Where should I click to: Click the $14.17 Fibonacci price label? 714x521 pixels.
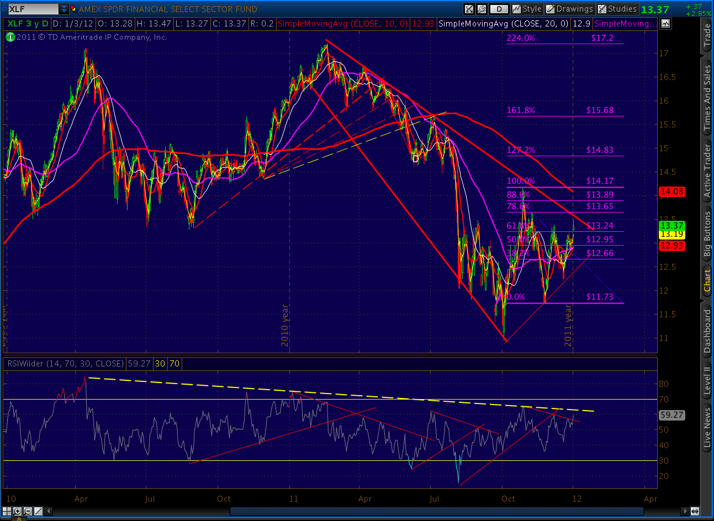(x=600, y=181)
